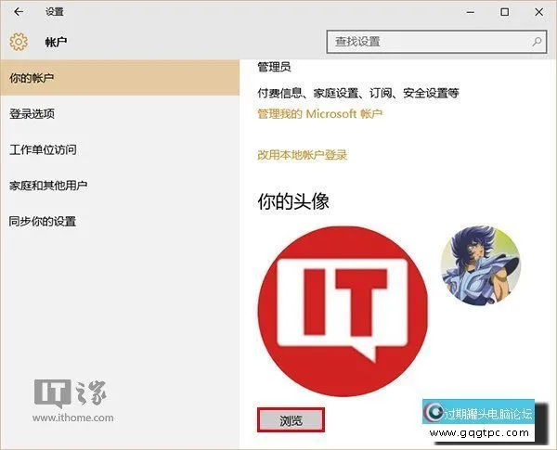Click the settings gear icon
Viewport: 557px width, 450px height.
coord(19,42)
